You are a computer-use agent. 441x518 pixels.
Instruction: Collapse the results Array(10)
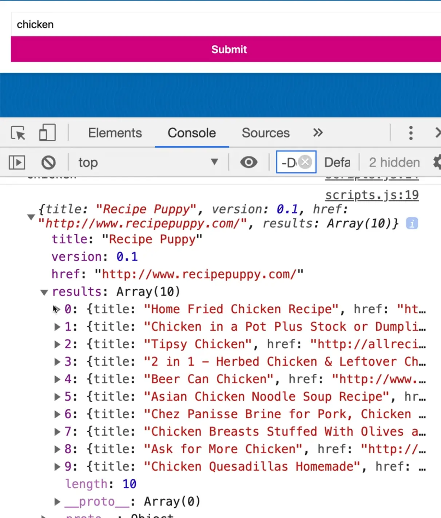click(x=44, y=292)
